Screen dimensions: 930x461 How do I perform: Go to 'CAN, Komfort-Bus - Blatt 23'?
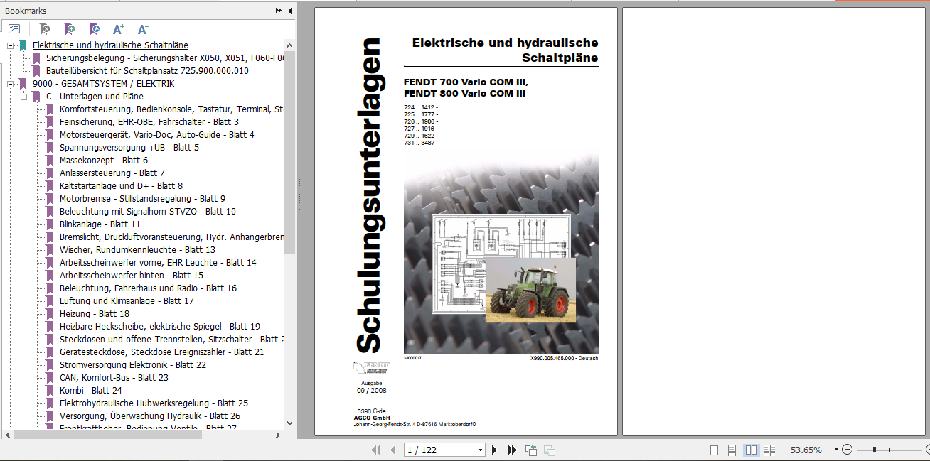(x=114, y=378)
